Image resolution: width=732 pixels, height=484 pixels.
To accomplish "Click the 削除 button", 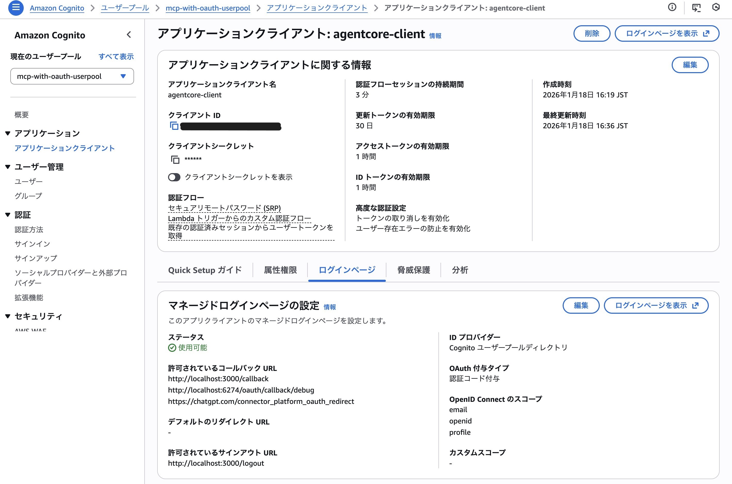I will [x=592, y=33].
